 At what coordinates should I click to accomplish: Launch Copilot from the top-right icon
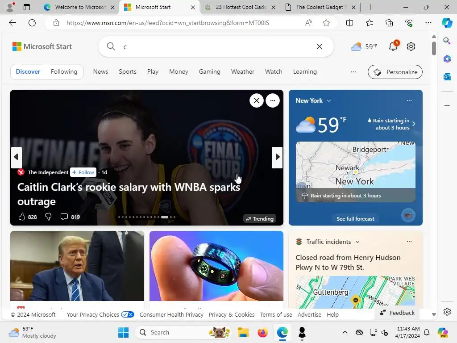(x=447, y=23)
